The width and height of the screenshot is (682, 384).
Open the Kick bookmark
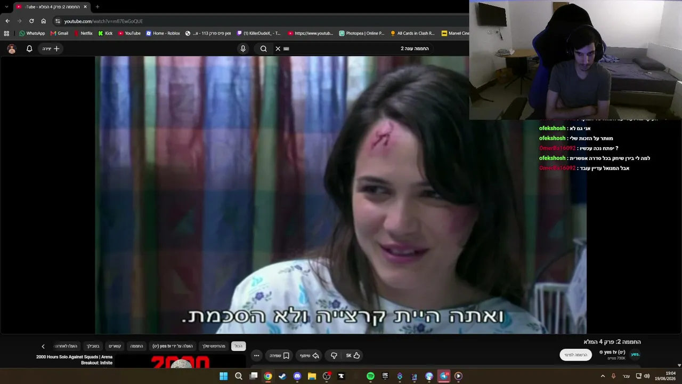click(105, 33)
